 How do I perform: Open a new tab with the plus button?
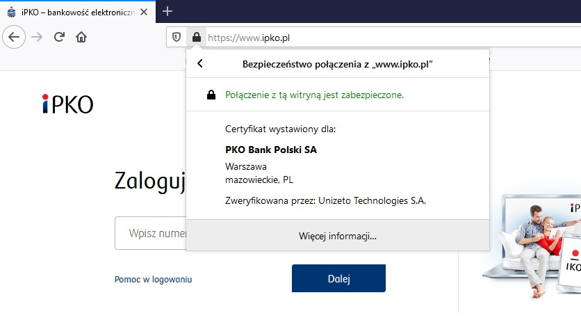point(167,12)
